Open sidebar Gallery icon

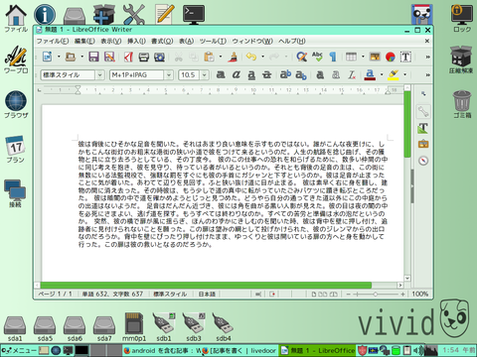[423, 144]
